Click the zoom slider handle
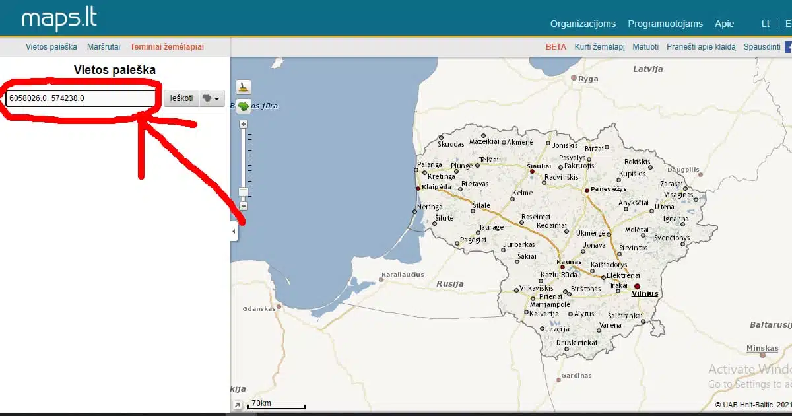This screenshot has width=792, height=416. click(244, 192)
